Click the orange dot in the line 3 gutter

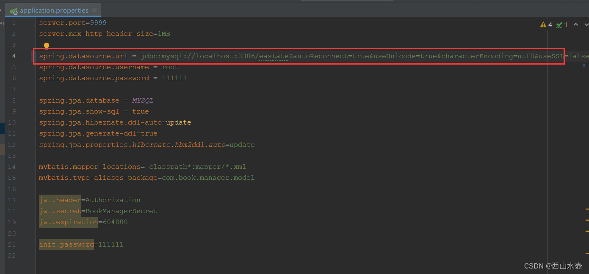pyautogui.click(x=47, y=46)
